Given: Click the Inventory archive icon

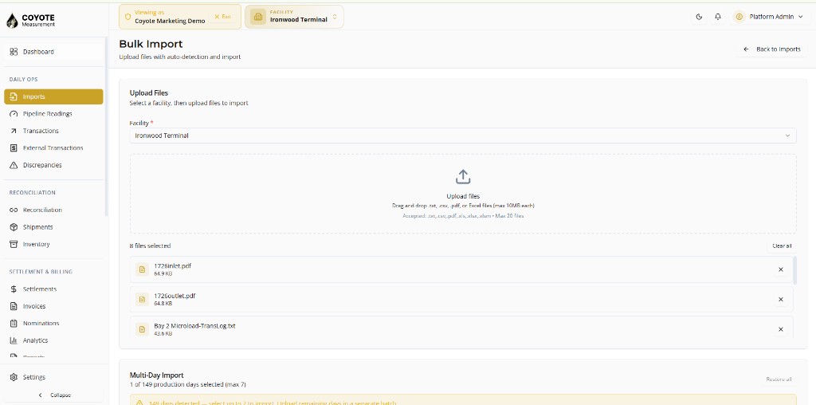Looking at the screenshot, I should click(x=14, y=244).
